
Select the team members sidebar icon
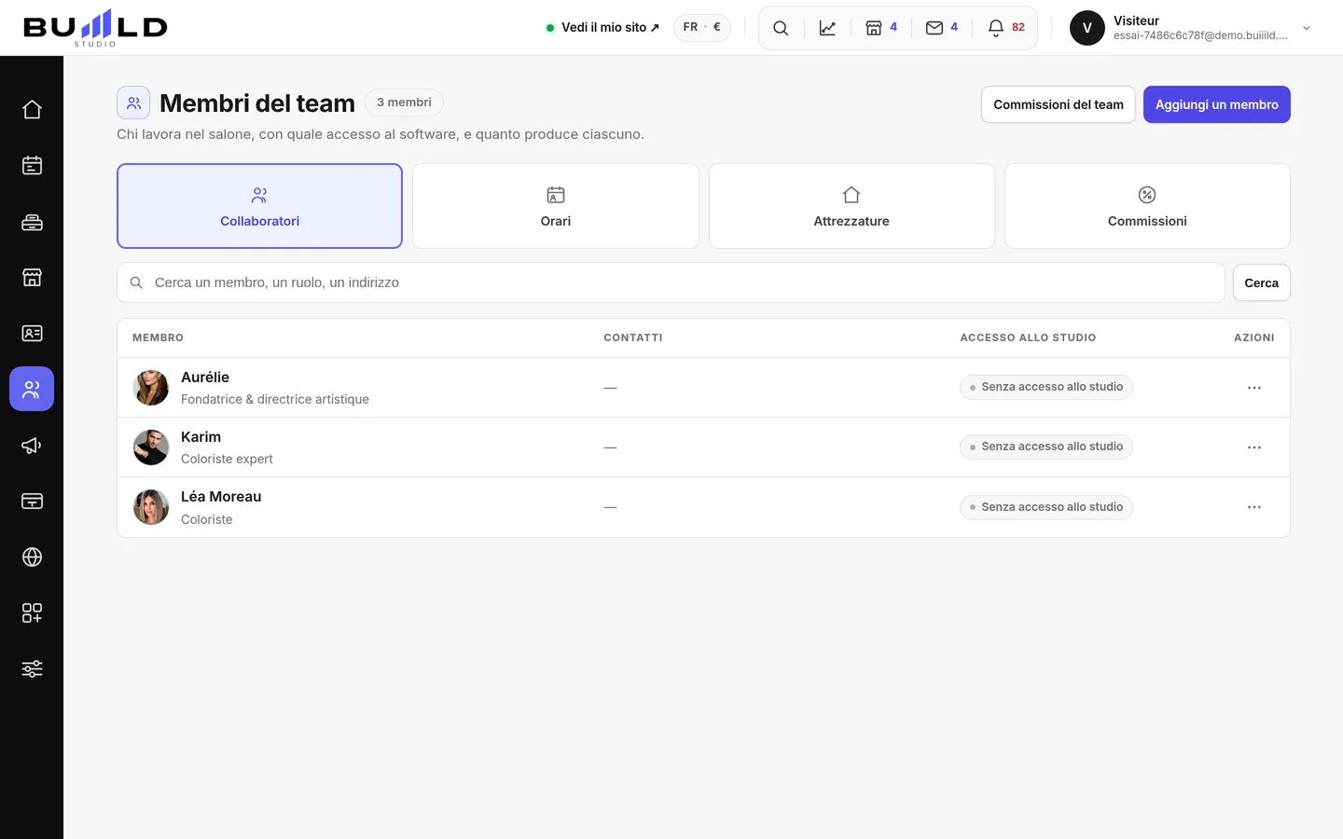(x=32, y=389)
